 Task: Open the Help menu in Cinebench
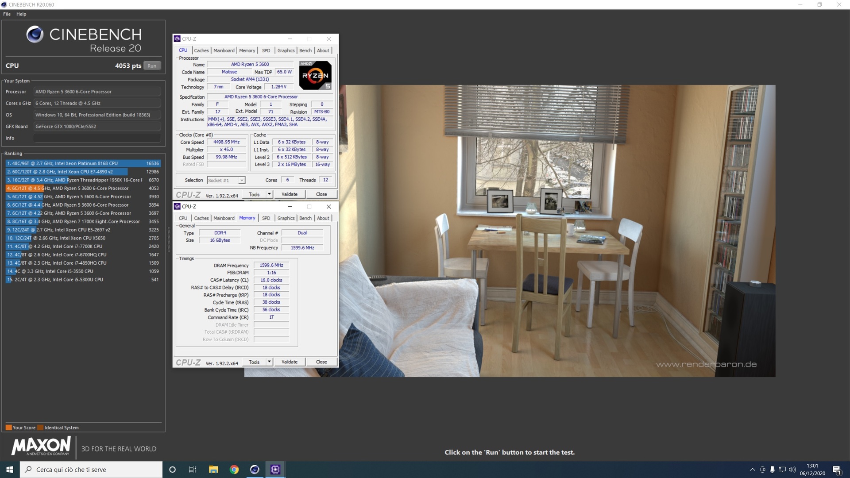[21, 14]
